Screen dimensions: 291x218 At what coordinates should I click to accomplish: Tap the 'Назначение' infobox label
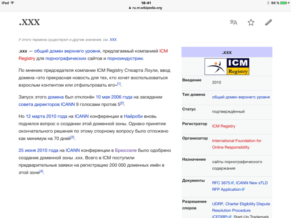(194, 159)
